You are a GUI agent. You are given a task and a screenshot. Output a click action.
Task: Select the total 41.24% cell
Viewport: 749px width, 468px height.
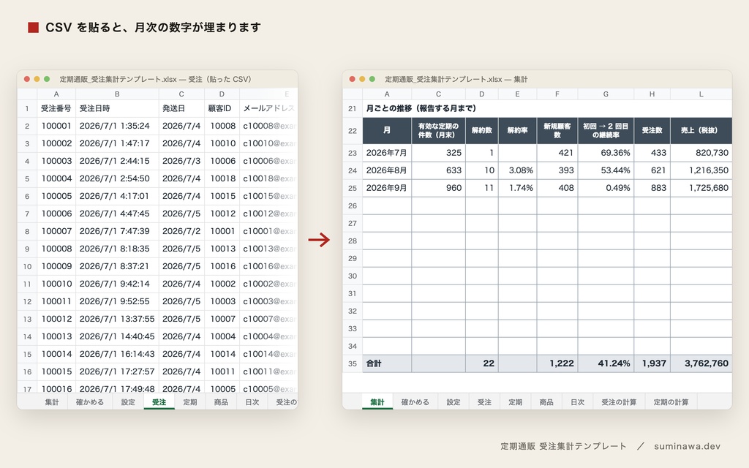point(606,363)
